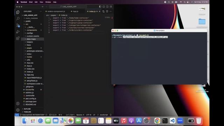Open the Apple menu

pyautogui.click(x=17, y=2)
